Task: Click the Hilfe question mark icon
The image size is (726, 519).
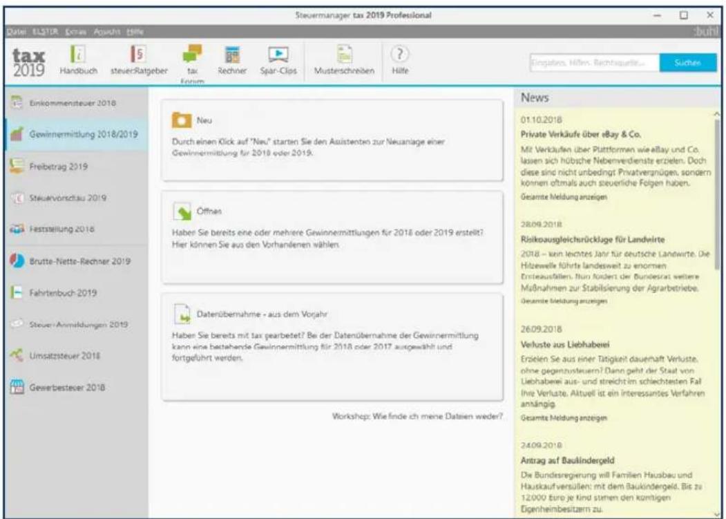Action: (399, 54)
